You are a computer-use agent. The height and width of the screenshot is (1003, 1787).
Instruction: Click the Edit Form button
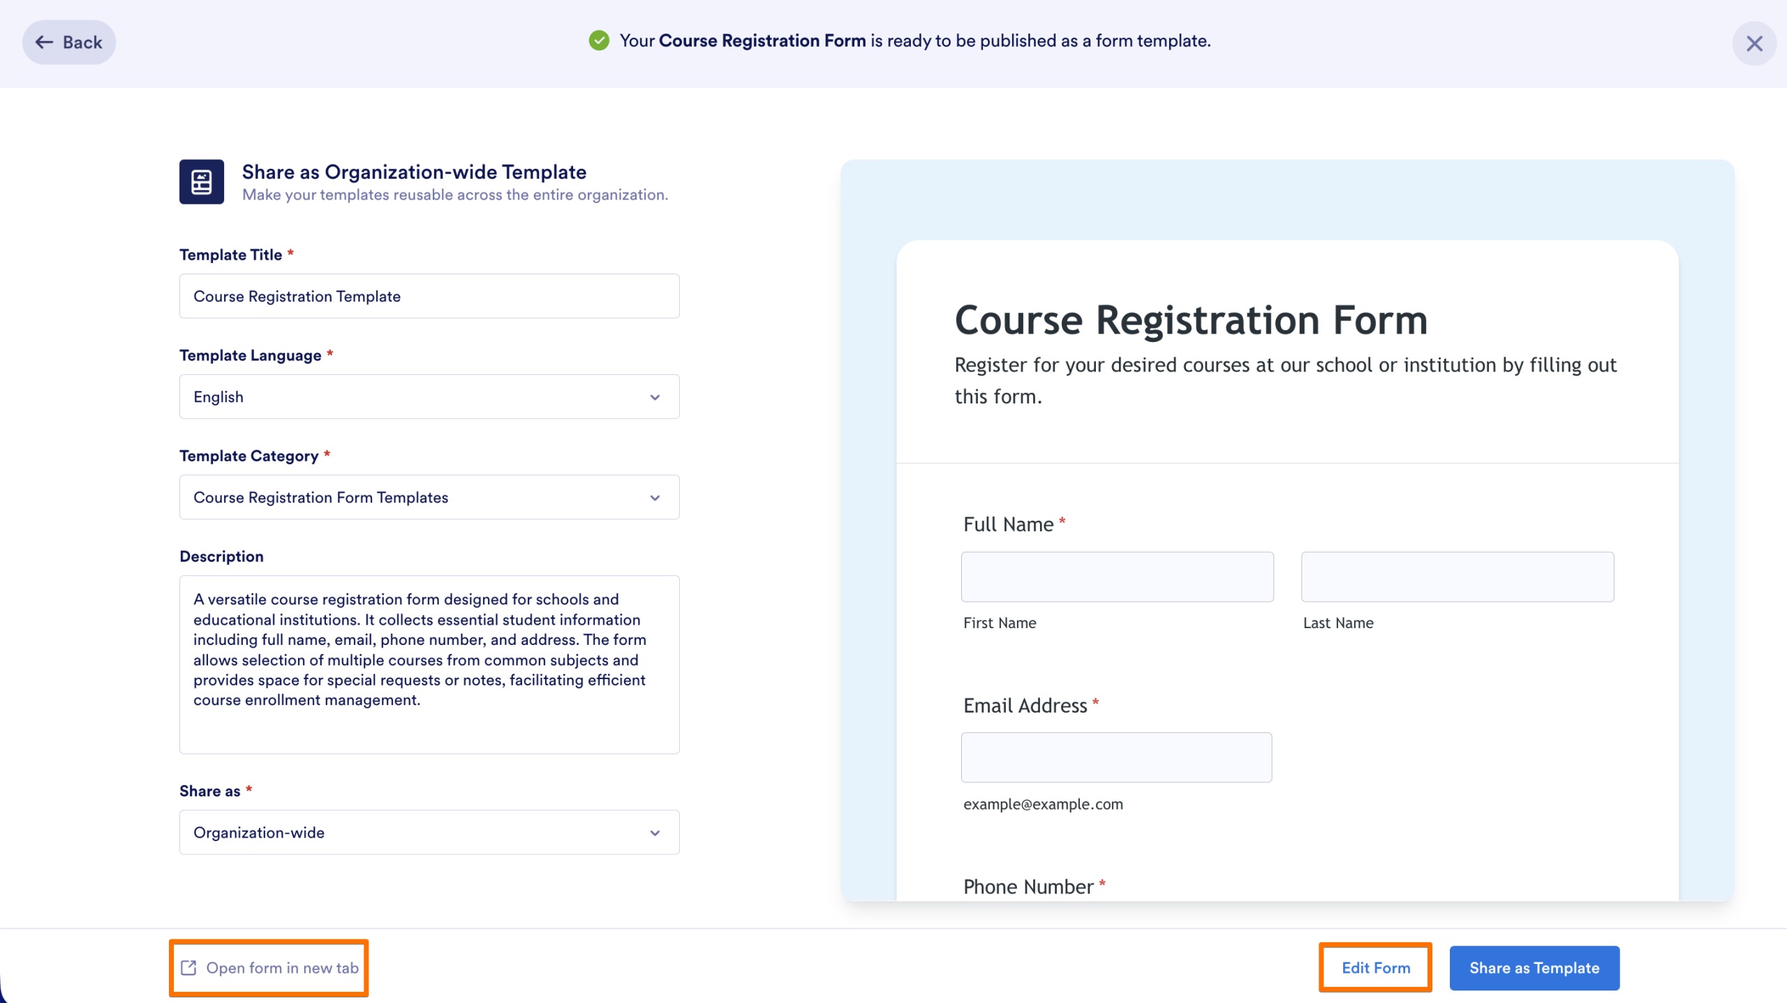pos(1374,967)
